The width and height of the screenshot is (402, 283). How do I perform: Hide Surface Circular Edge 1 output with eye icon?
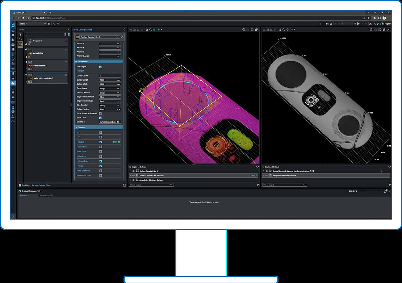point(133,171)
